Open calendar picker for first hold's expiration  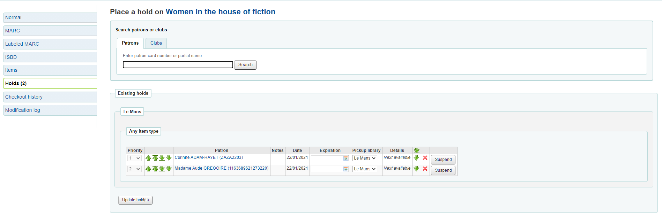coord(346,159)
